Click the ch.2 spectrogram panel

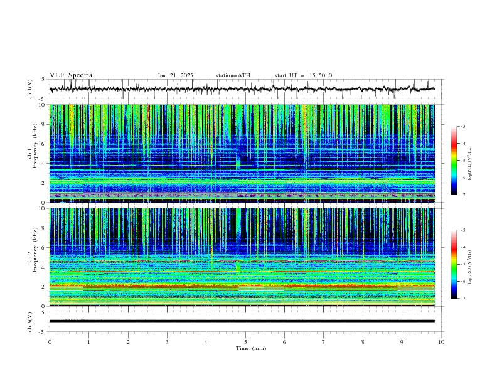242,257
